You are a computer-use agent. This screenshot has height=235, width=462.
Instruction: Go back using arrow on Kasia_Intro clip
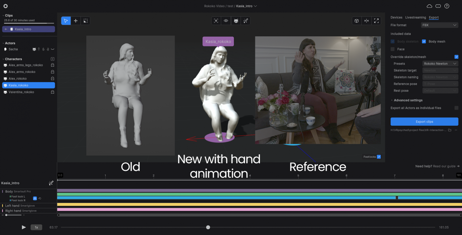point(6,29)
